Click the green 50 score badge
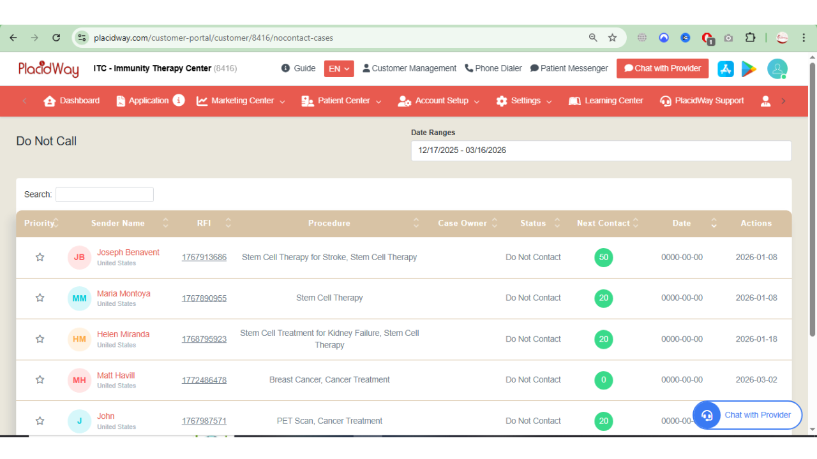This screenshot has height=459, width=817. tap(603, 258)
